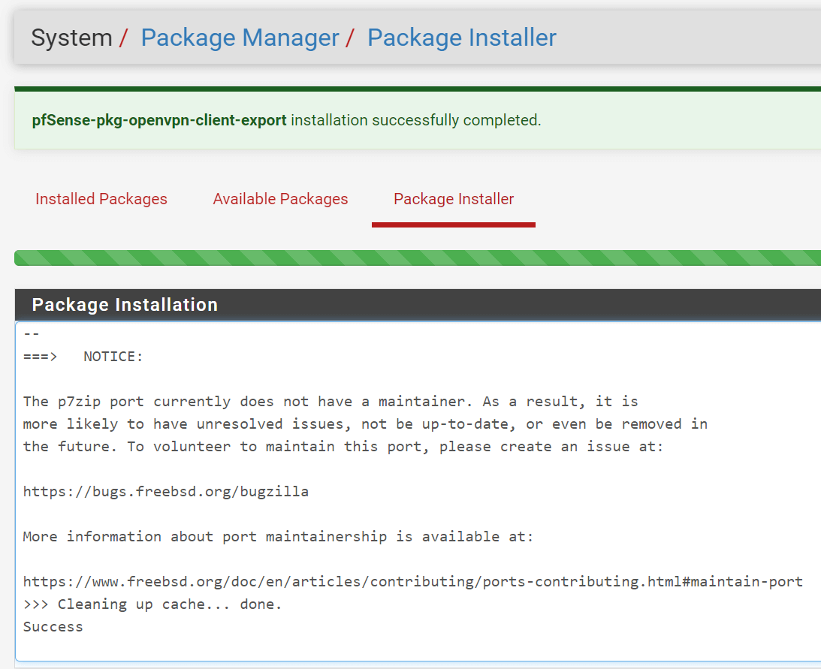Viewport: 821px width, 669px height.
Task: Switch to the Available Packages tab
Action: [280, 199]
